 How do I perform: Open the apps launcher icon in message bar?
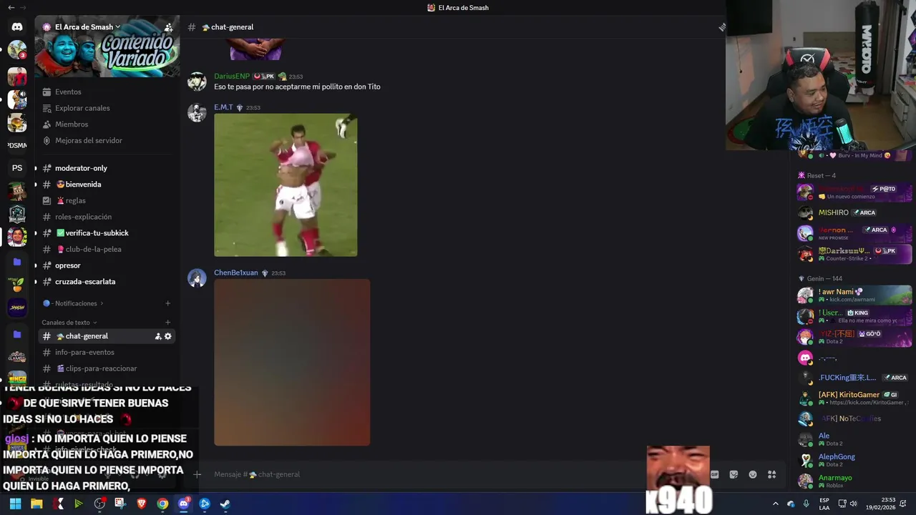point(772,474)
